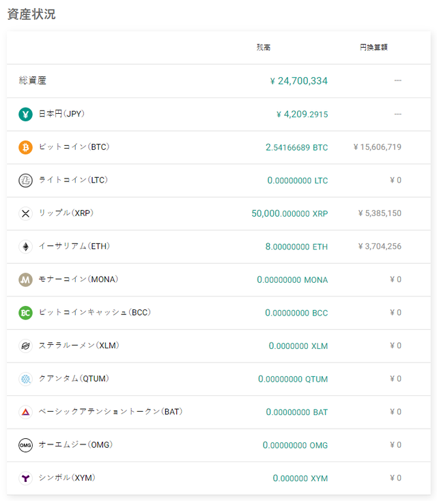Screen dimensions: 437x501
Task: Click the Japanese Yen (JPY) coin icon
Action: (x=26, y=115)
